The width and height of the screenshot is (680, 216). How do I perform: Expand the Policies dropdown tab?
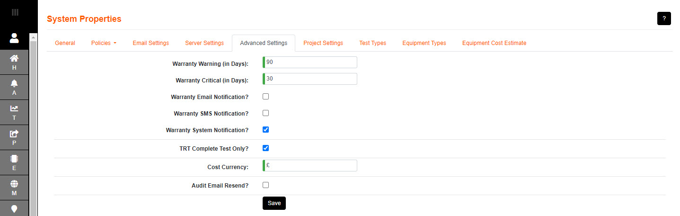click(x=104, y=43)
